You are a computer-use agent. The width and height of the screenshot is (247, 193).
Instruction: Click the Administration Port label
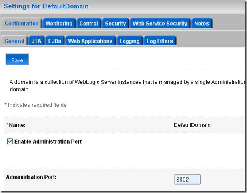(x=31, y=176)
